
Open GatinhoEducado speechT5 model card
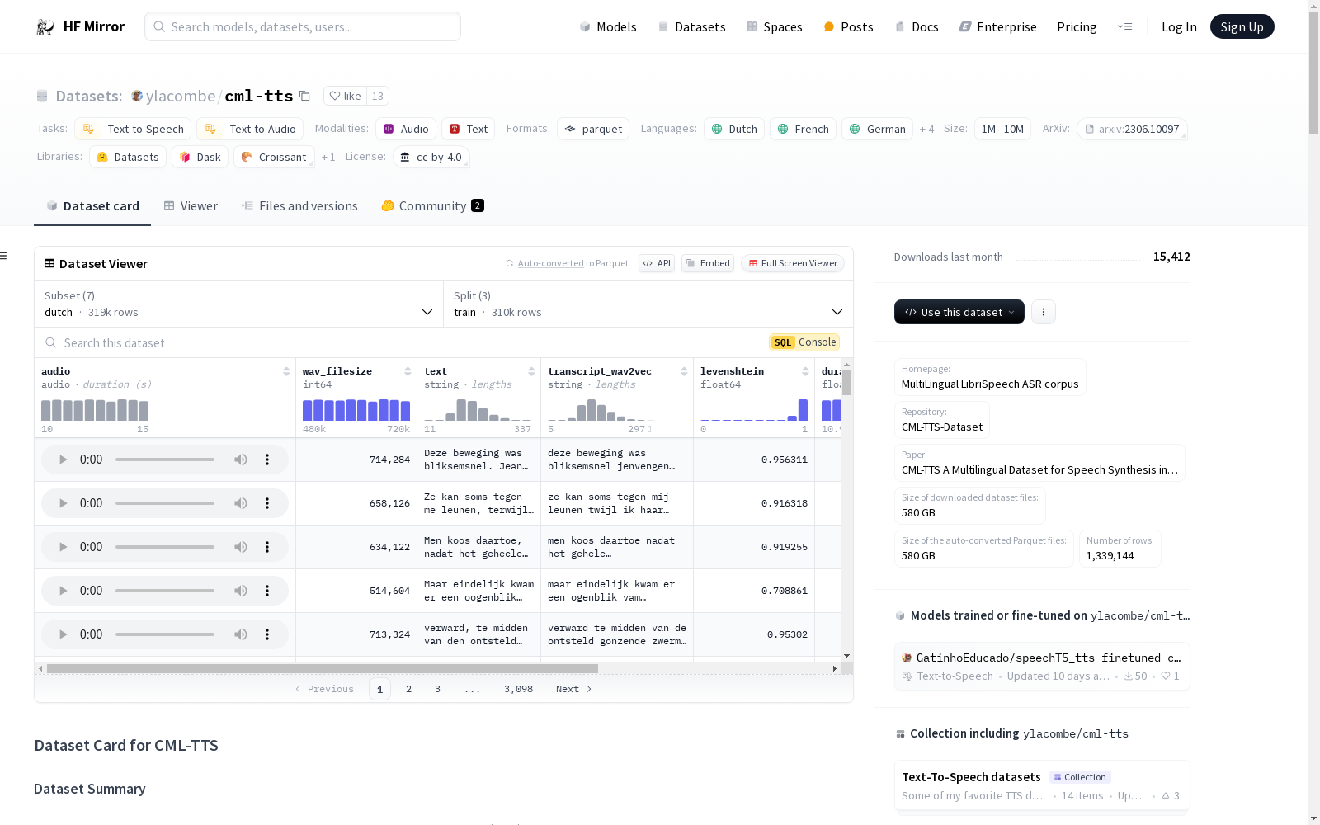[1042, 666]
